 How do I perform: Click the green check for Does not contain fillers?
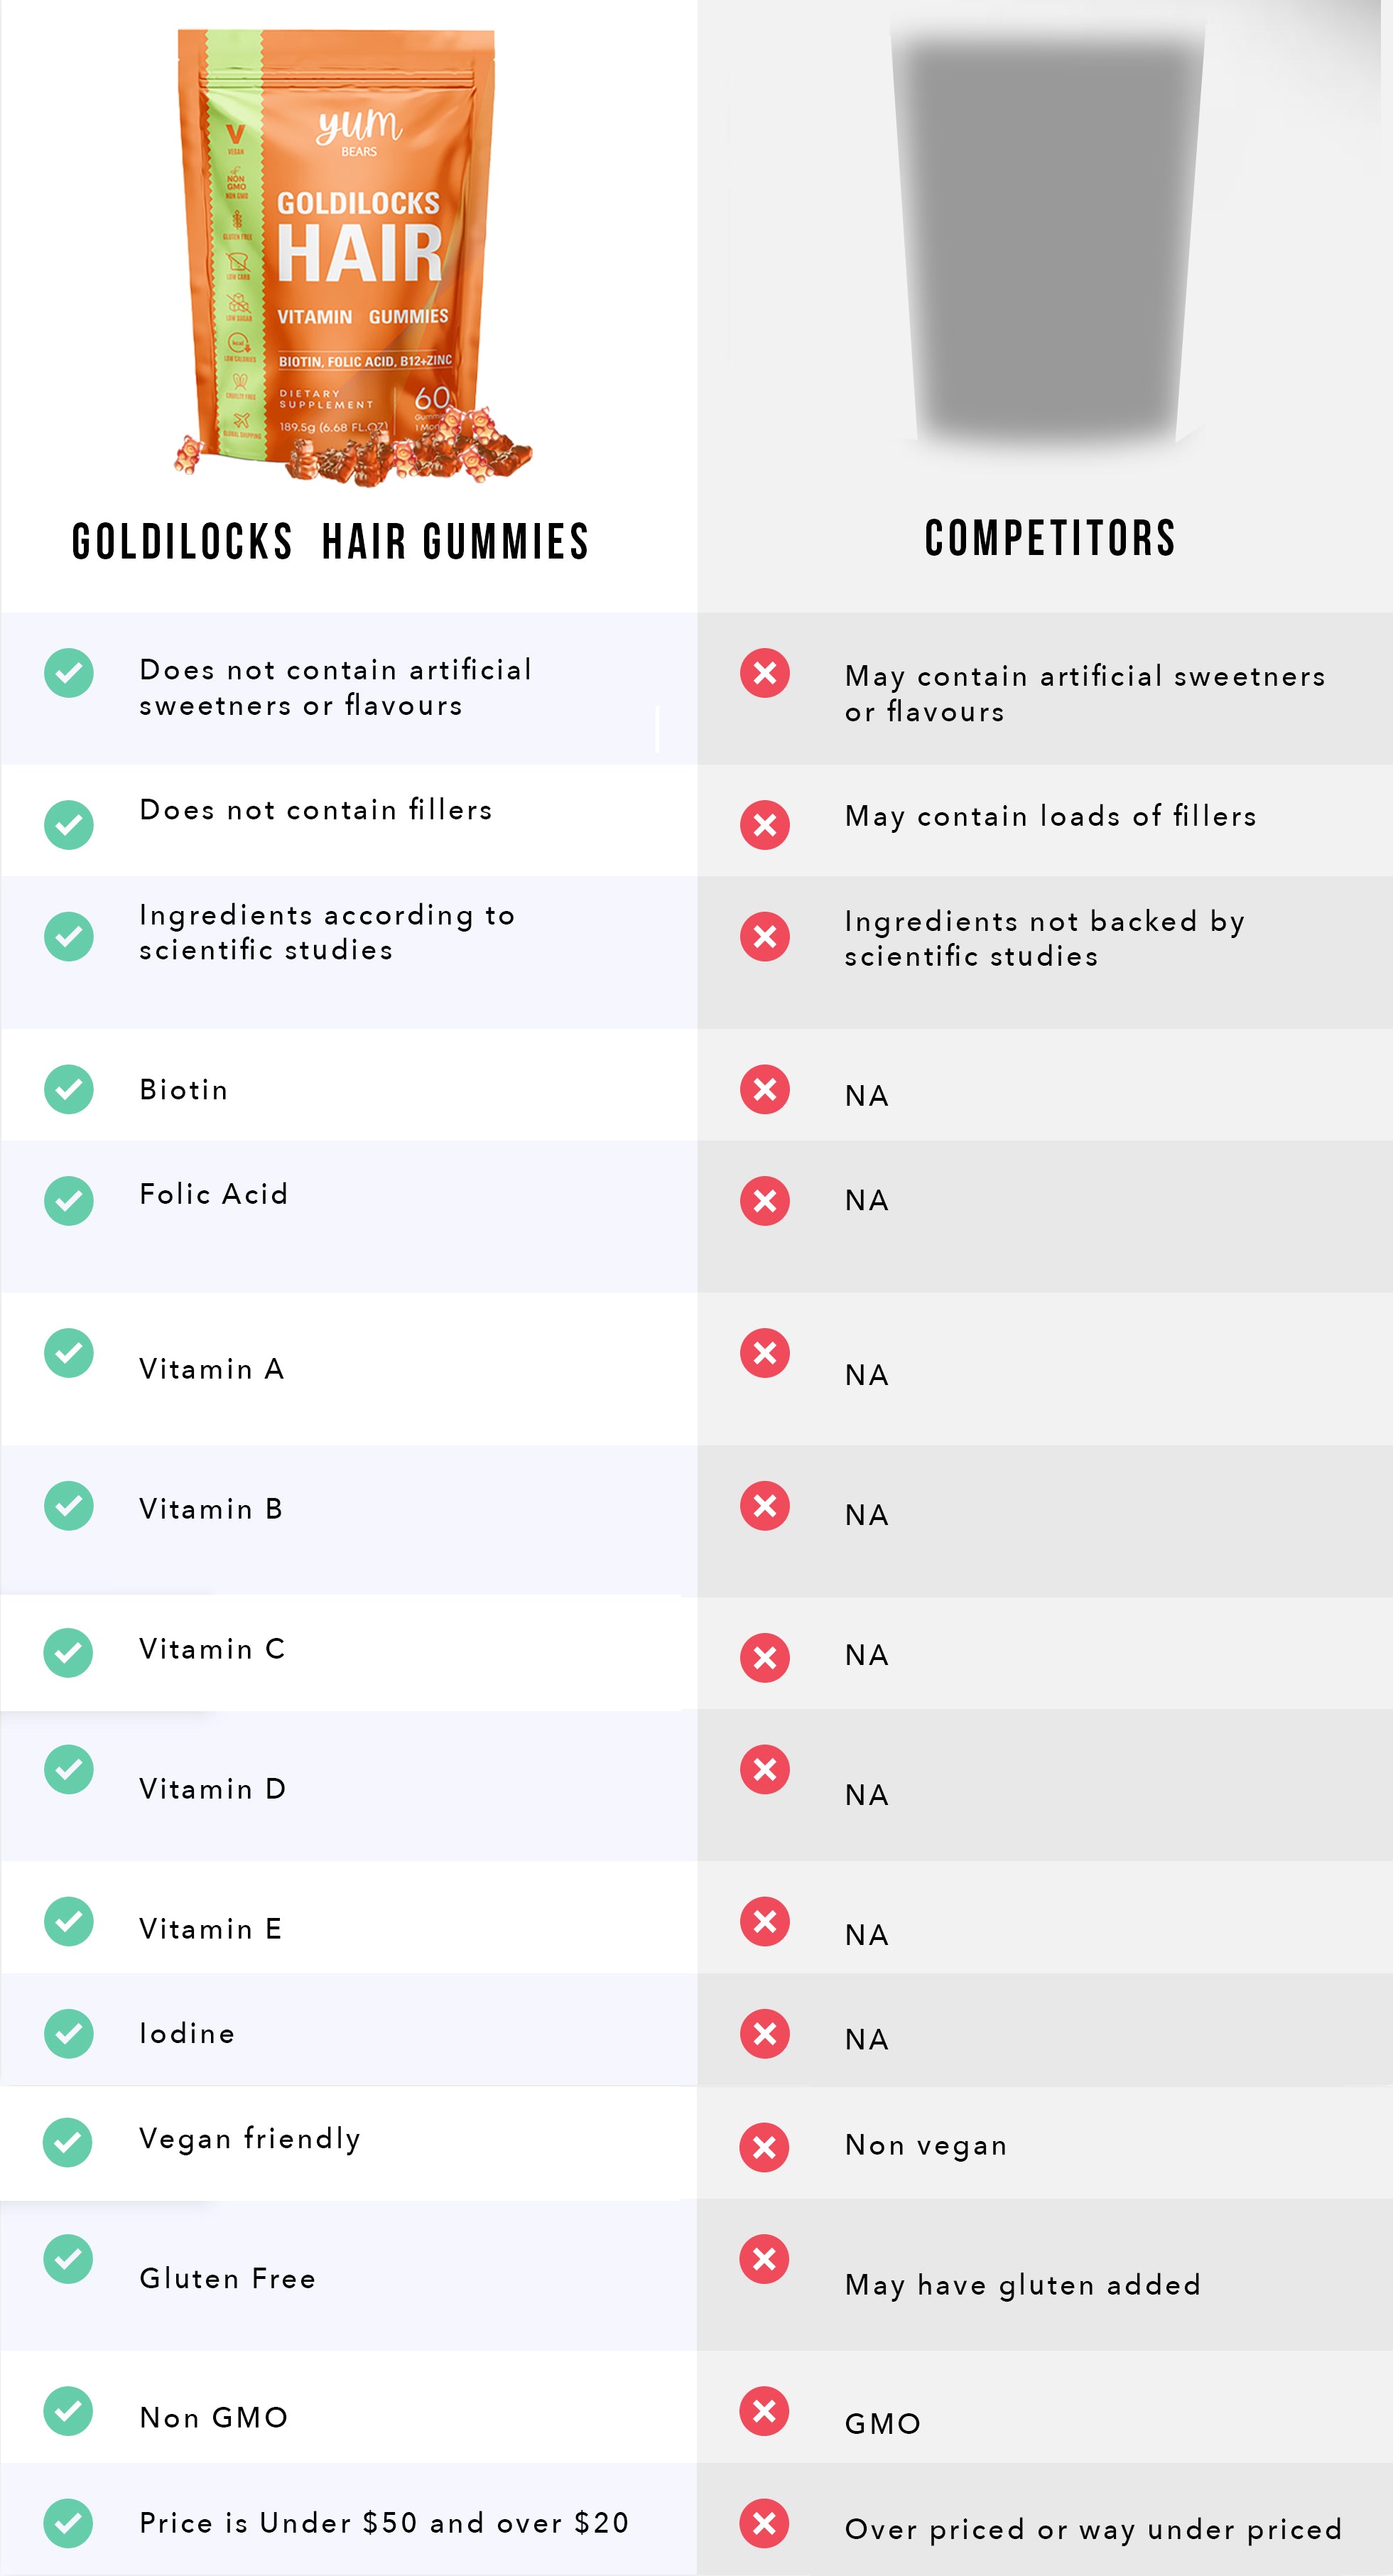pyautogui.click(x=69, y=825)
